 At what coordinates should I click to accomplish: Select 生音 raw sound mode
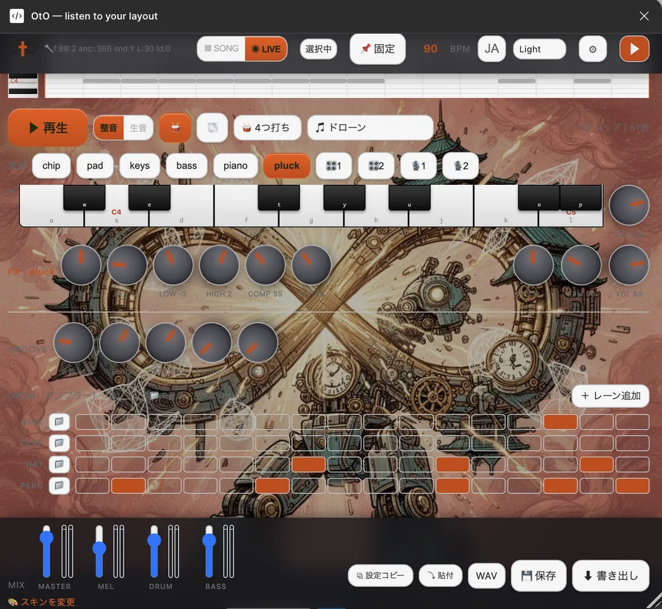138,128
